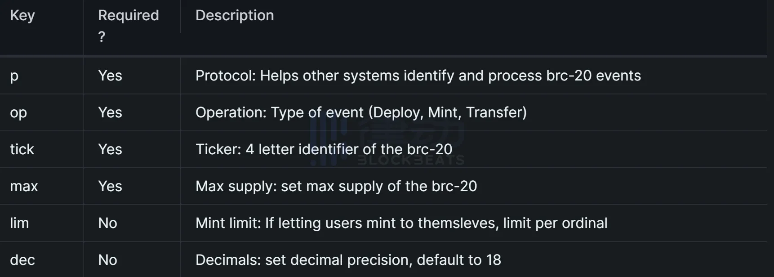Select the 'lim' key cell

[x=19, y=223]
